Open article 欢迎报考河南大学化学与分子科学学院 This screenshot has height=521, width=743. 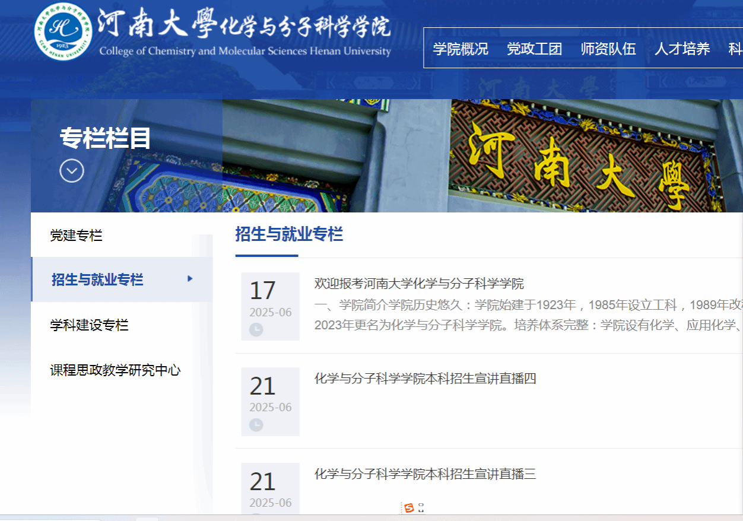pyautogui.click(x=419, y=283)
